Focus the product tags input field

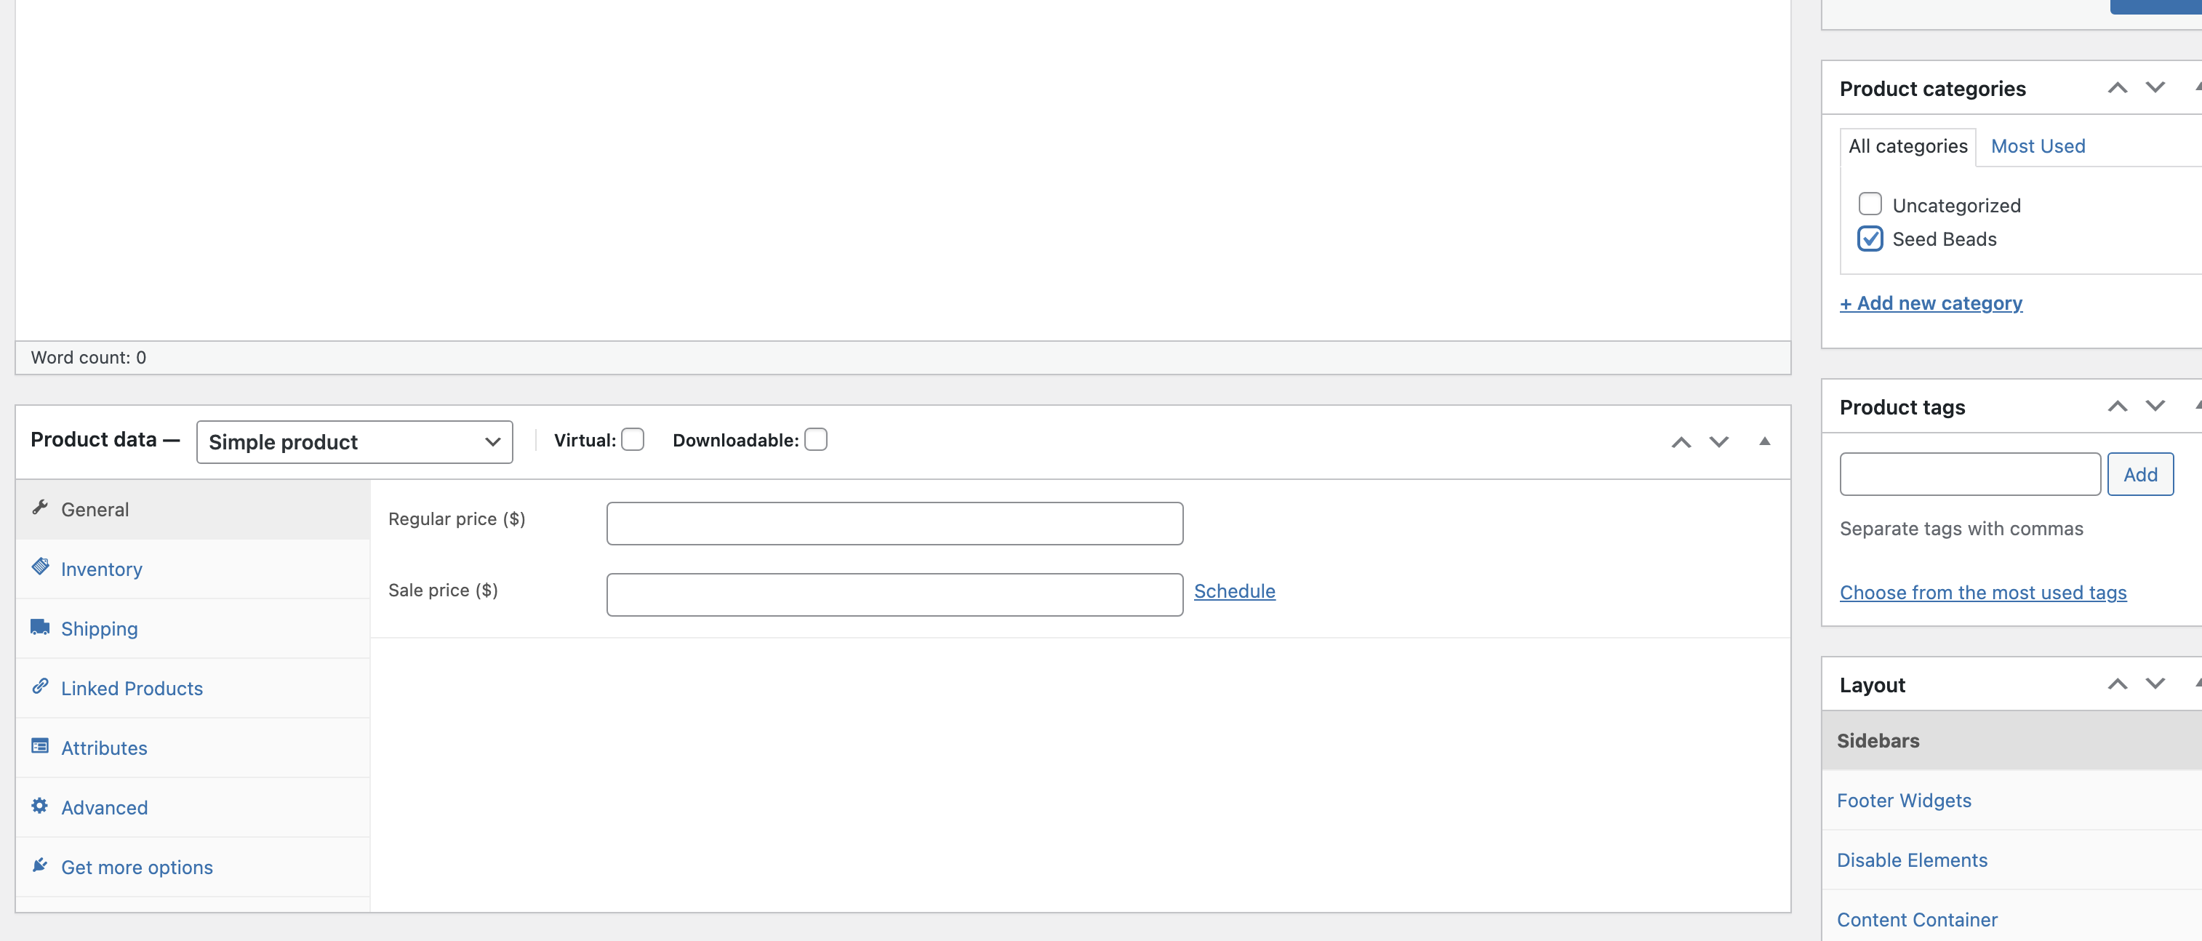point(1969,474)
